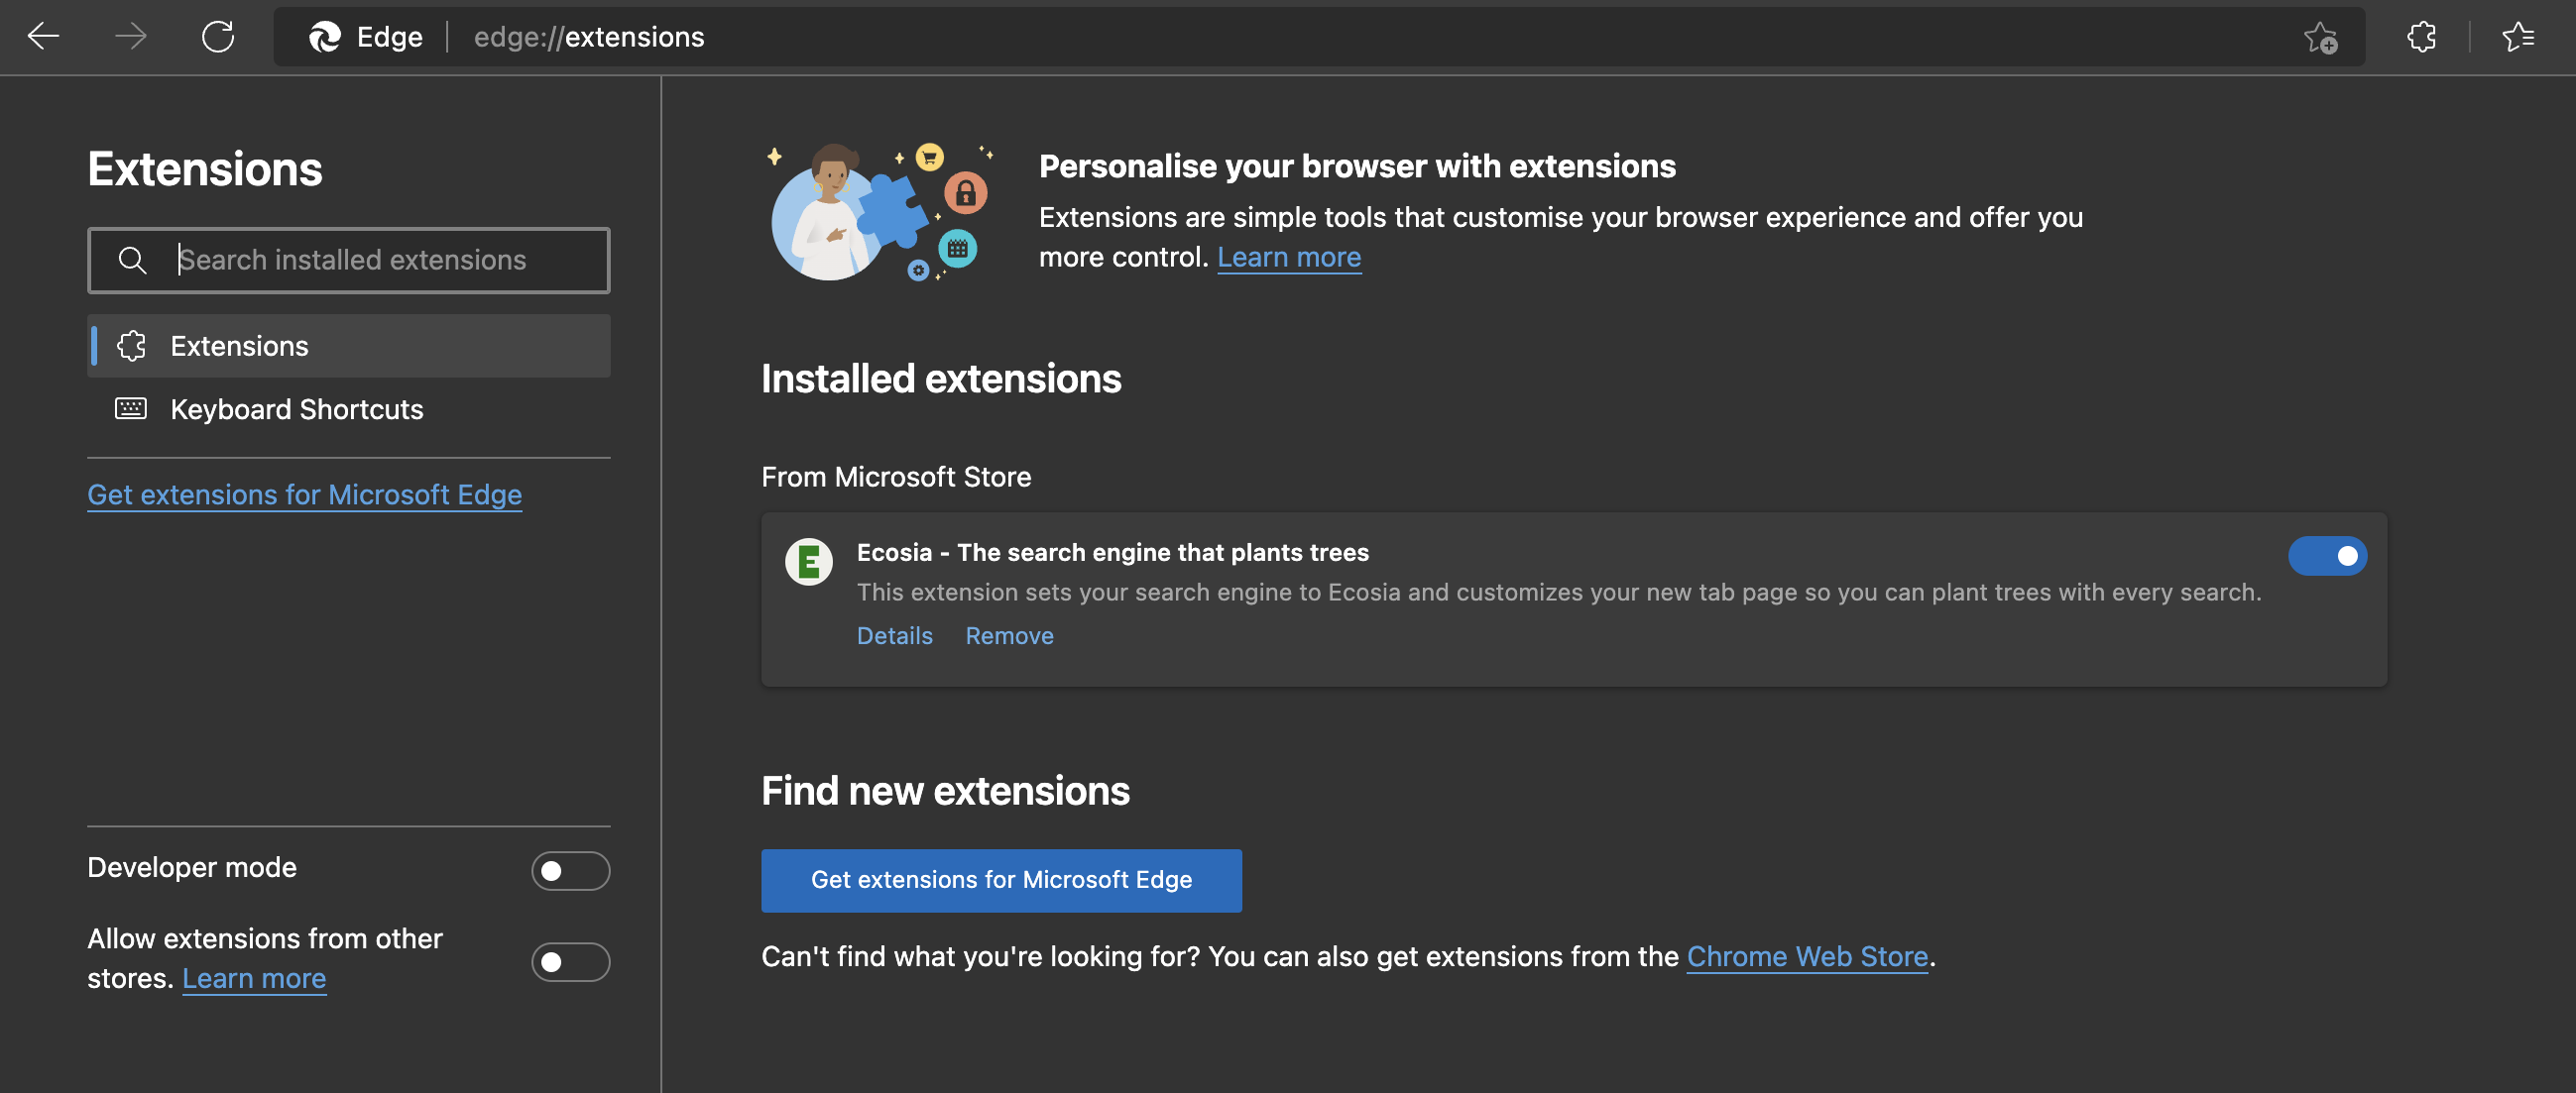Click Learn more in the personalise banner
This screenshot has height=1093, width=2576.
1289,257
